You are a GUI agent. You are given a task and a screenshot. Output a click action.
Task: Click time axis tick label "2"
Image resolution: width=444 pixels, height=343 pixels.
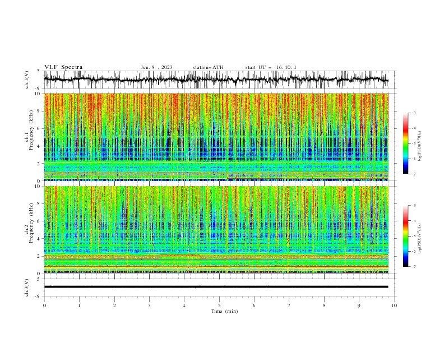tap(114, 305)
